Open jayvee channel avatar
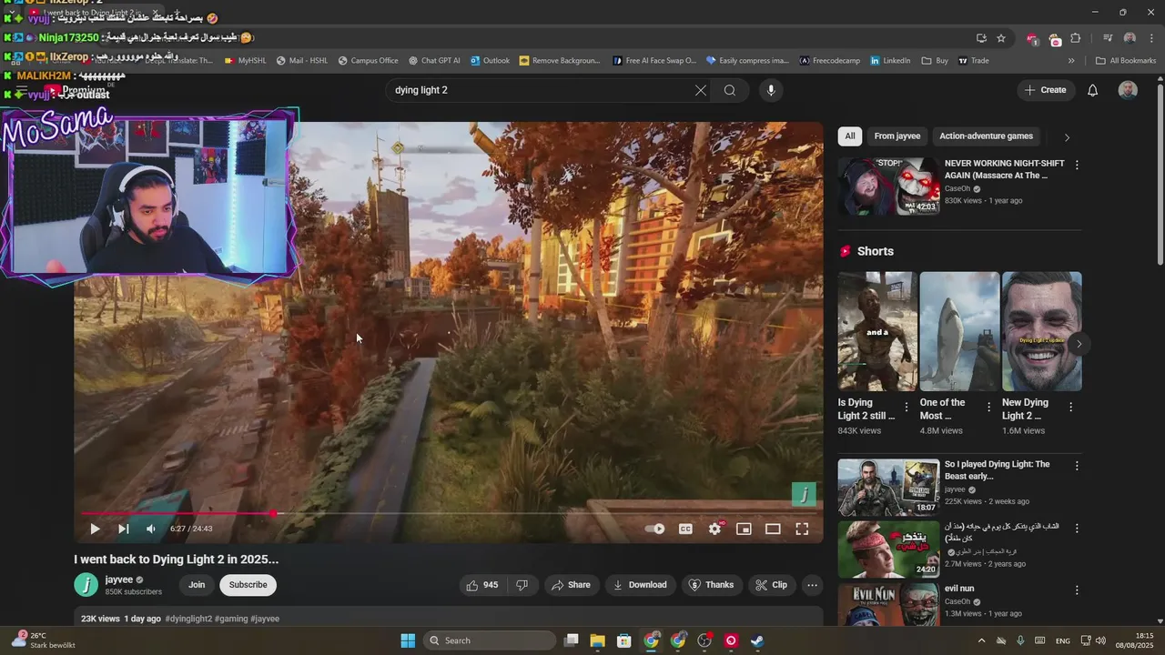The image size is (1165, 655). click(86, 585)
